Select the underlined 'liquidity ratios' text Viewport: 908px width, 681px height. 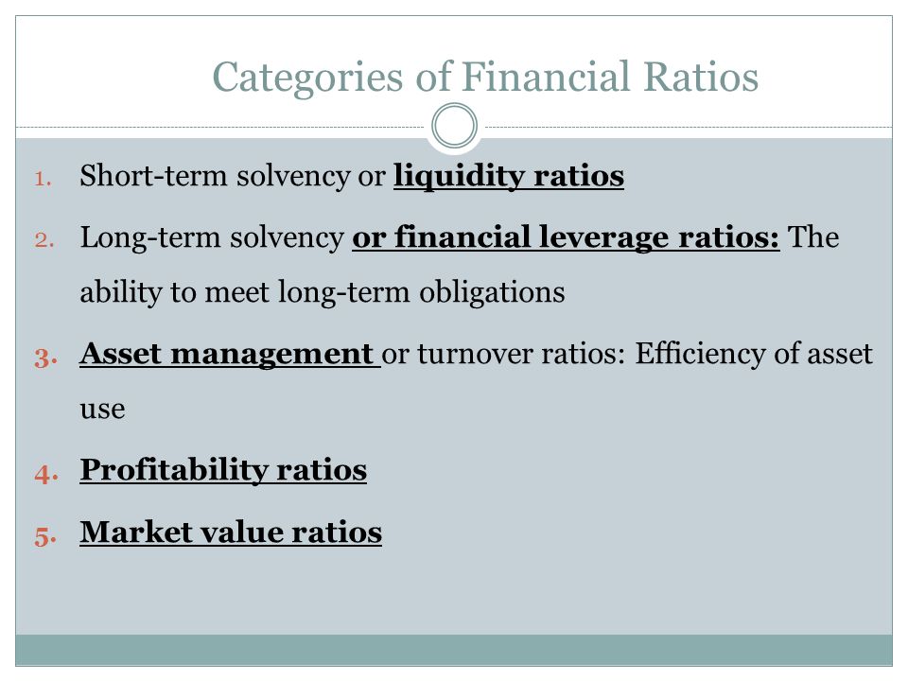coord(509,176)
